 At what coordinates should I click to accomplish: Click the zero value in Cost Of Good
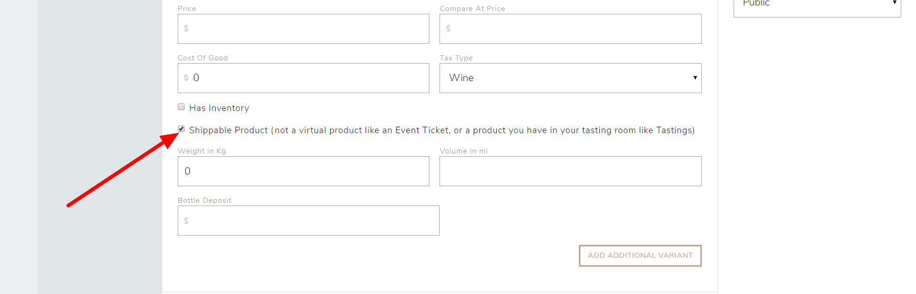tap(197, 77)
